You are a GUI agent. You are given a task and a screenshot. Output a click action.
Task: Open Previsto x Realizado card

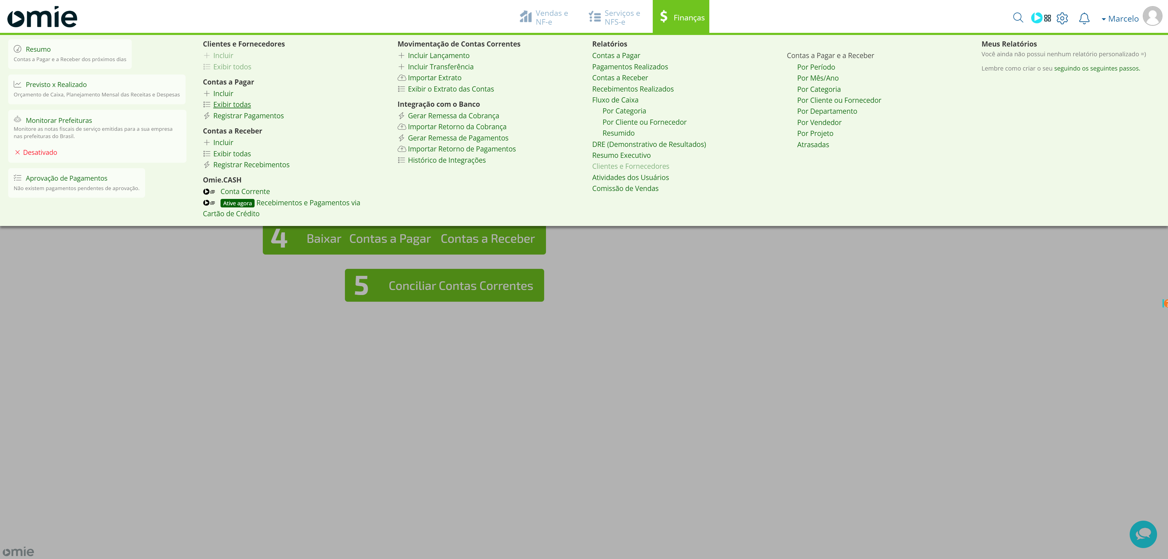[x=97, y=89]
